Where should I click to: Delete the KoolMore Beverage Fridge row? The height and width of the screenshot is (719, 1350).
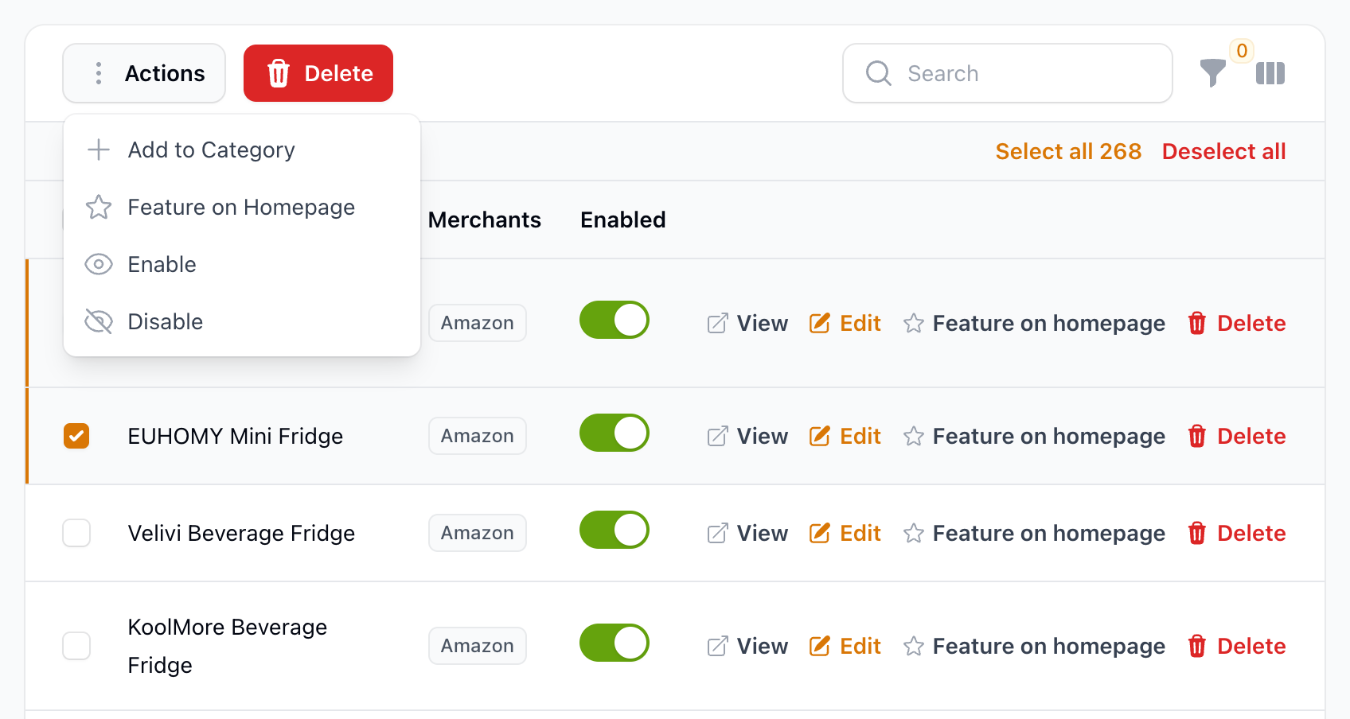tap(1236, 646)
